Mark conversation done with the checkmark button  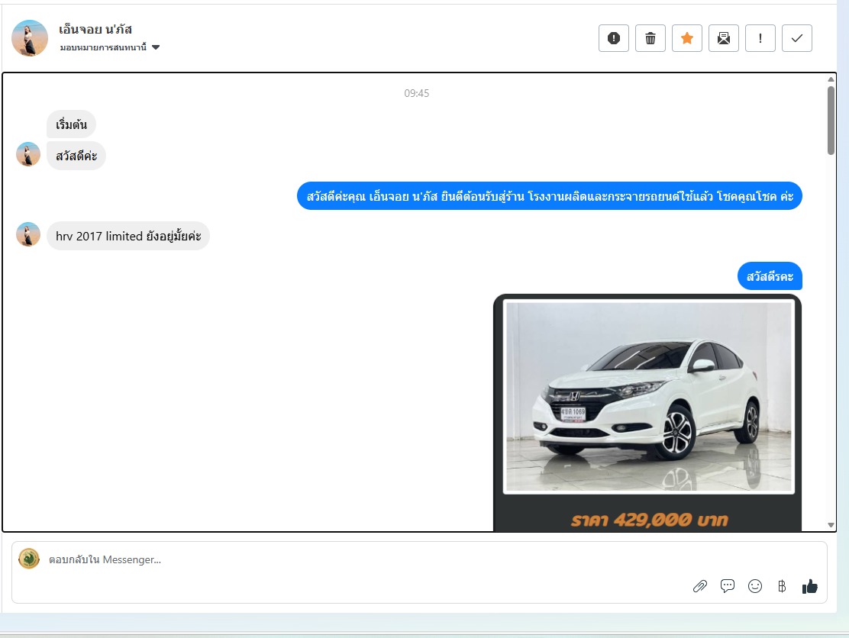click(796, 38)
